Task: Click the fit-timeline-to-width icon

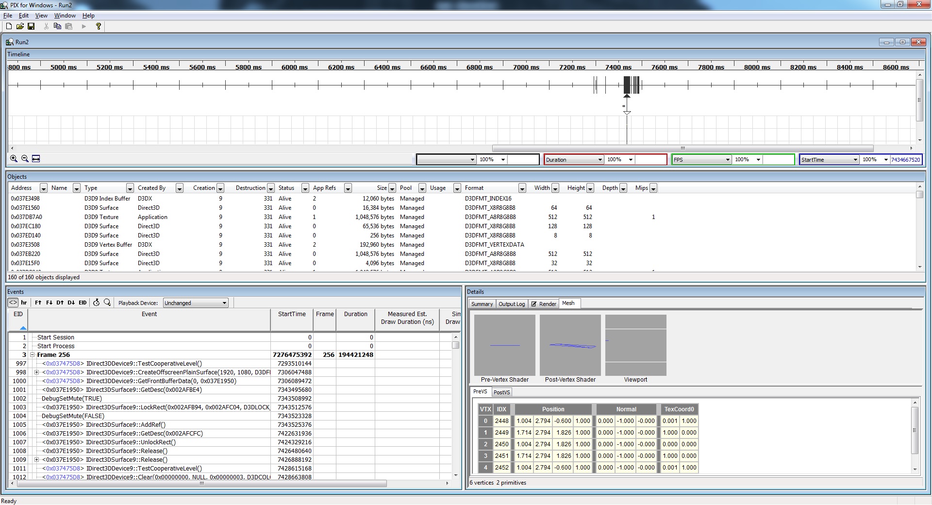Action: pyautogui.click(x=36, y=159)
